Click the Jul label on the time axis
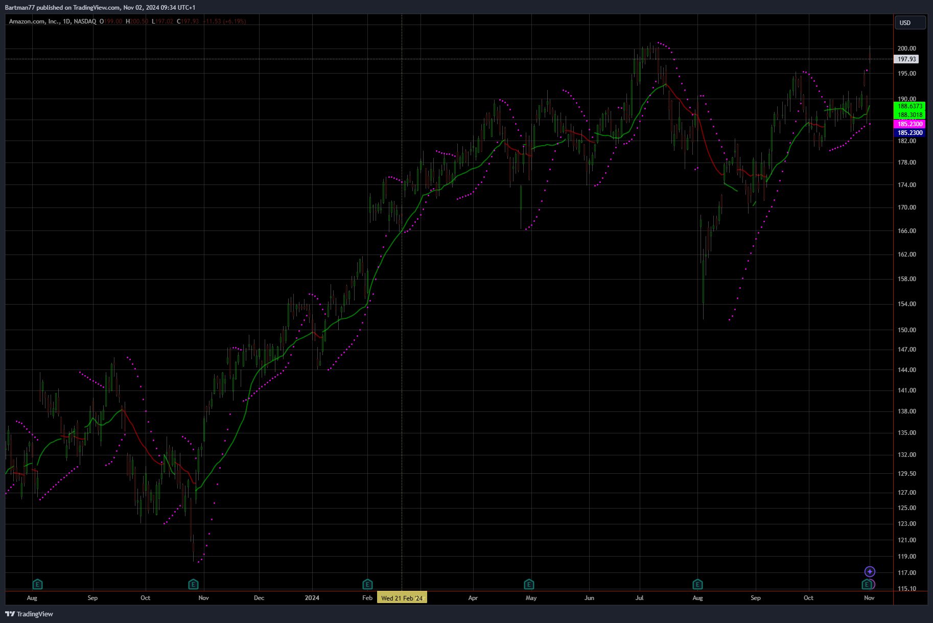The height and width of the screenshot is (623, 933). point(639,598)
